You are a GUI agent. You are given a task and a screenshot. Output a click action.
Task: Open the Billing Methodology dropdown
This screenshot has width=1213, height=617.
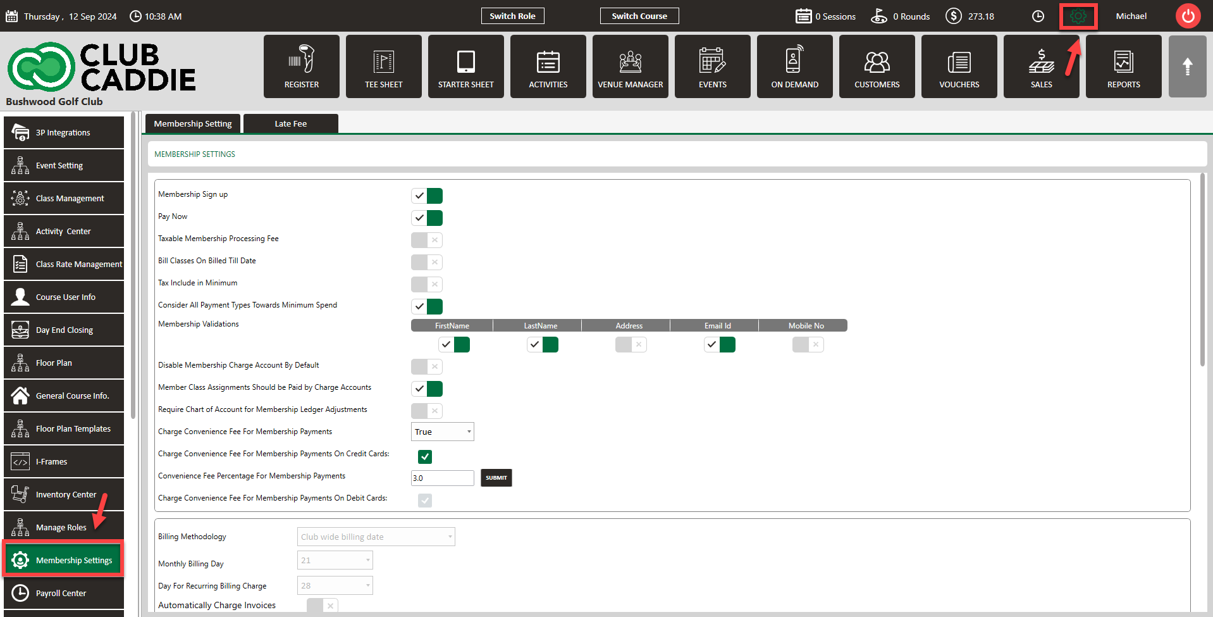[376, 537]
